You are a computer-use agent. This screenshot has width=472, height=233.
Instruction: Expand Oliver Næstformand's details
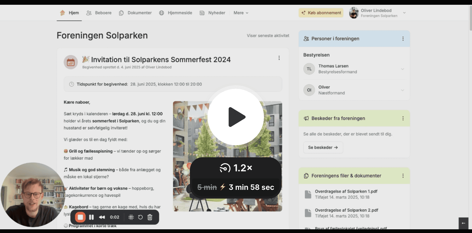(x=402, y=90)
